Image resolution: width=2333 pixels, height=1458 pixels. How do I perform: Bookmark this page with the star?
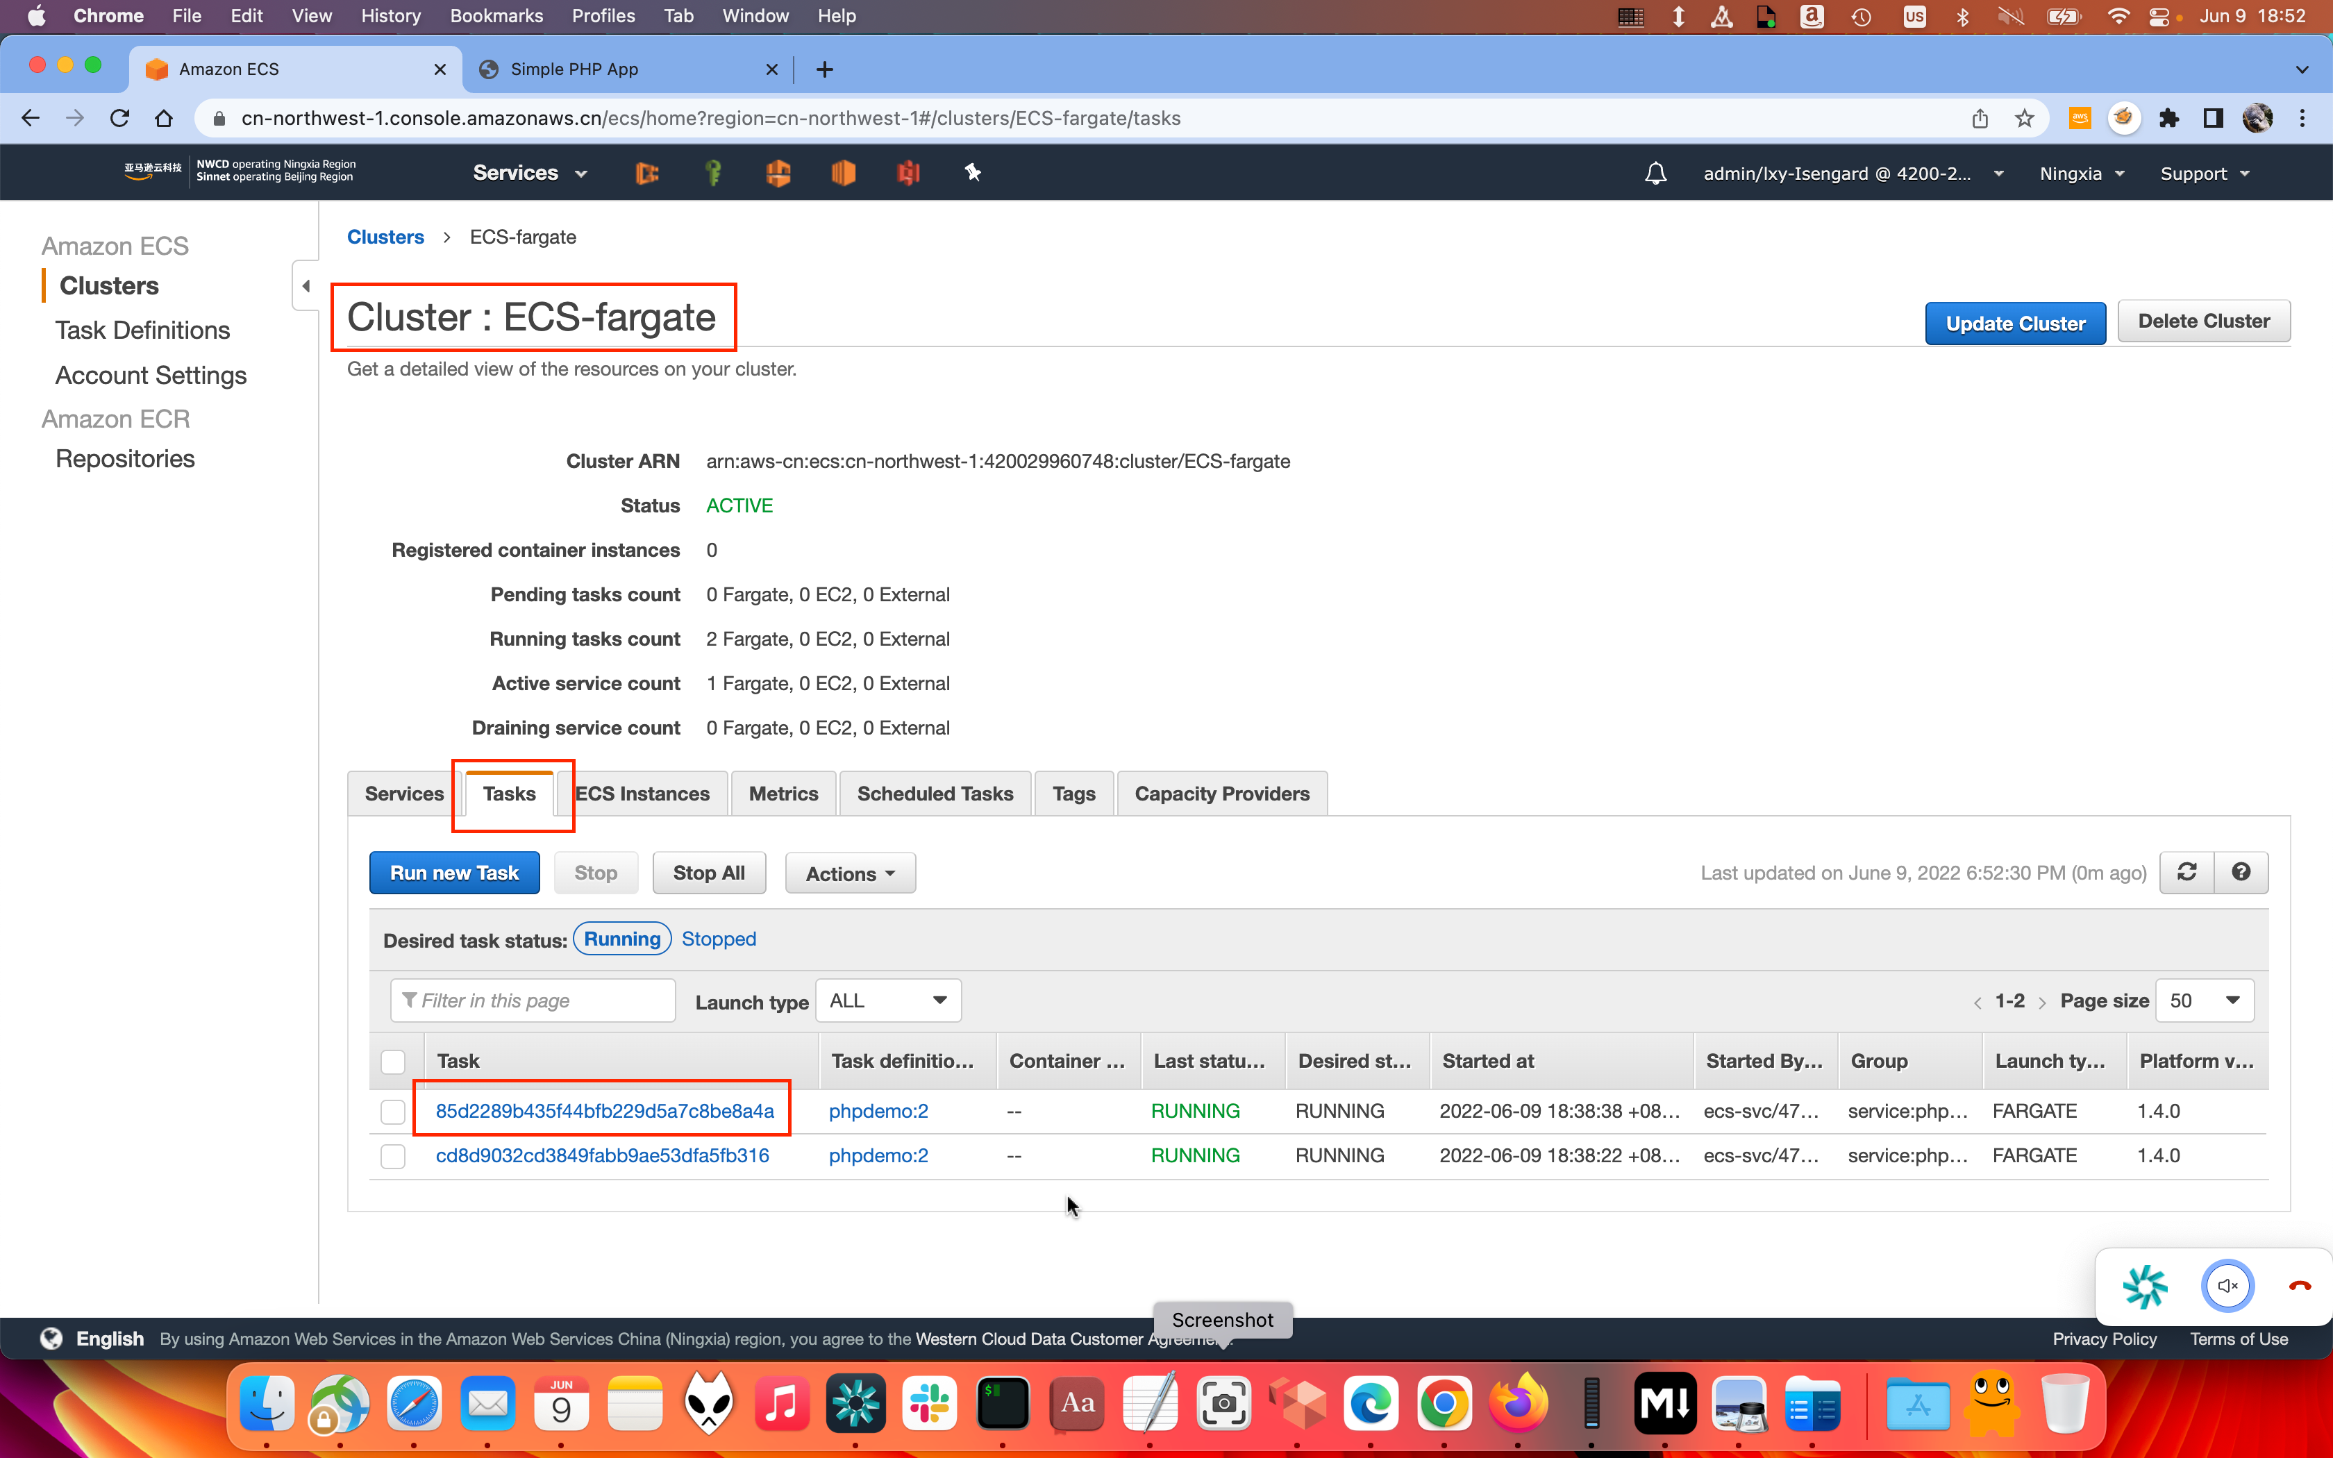click(x=2023, y=117)
